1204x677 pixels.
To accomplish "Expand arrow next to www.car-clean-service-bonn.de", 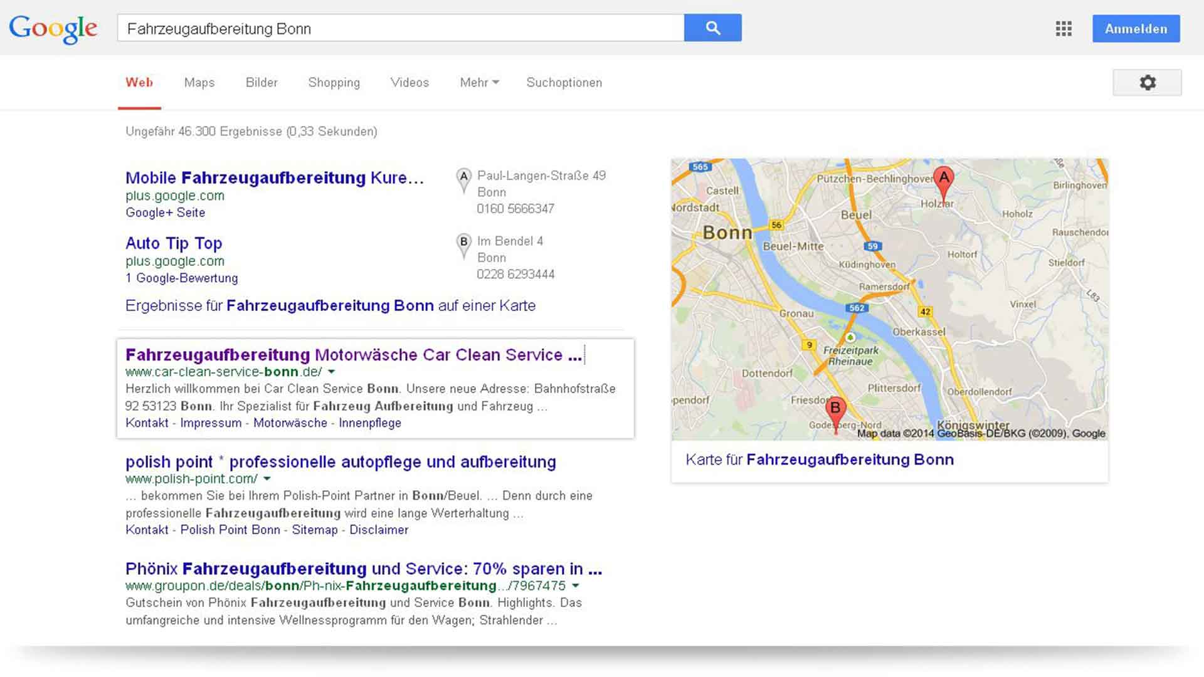I will point(331,372).
